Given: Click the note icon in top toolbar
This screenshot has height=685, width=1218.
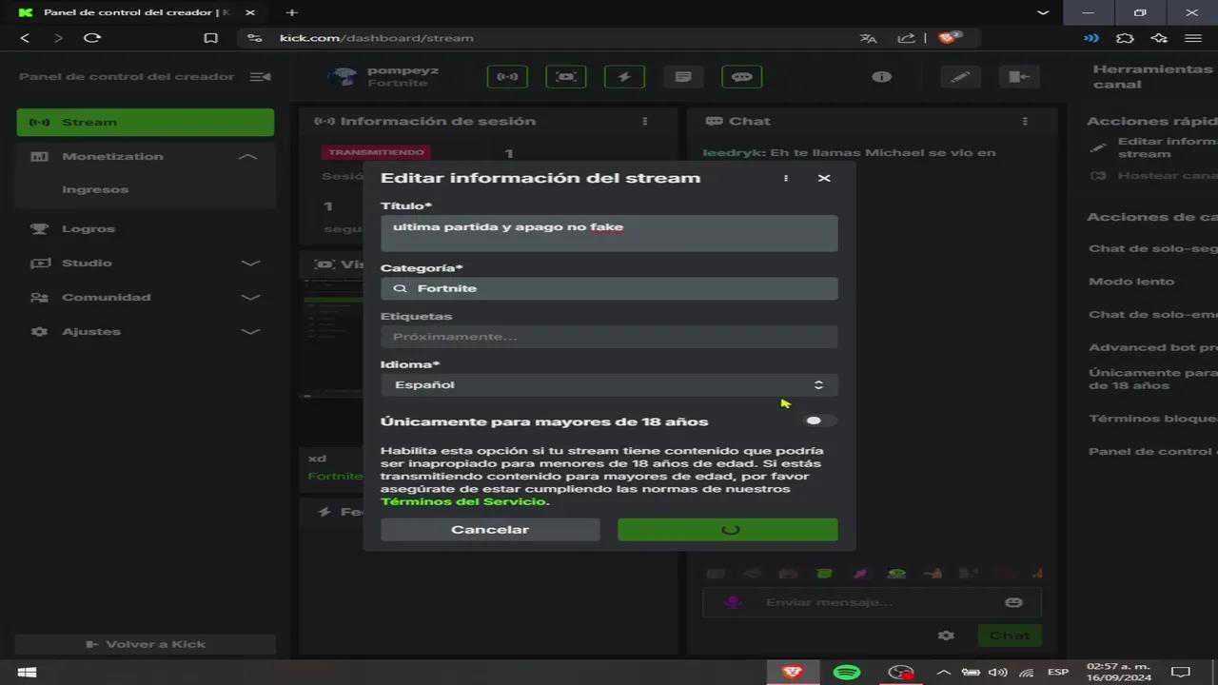Looking at the screenshot, I should click(x=683, y=77).
